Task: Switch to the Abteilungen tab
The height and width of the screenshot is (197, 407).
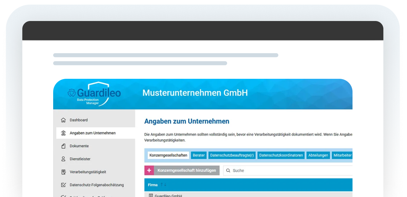Action: click(x=318, y=155)
